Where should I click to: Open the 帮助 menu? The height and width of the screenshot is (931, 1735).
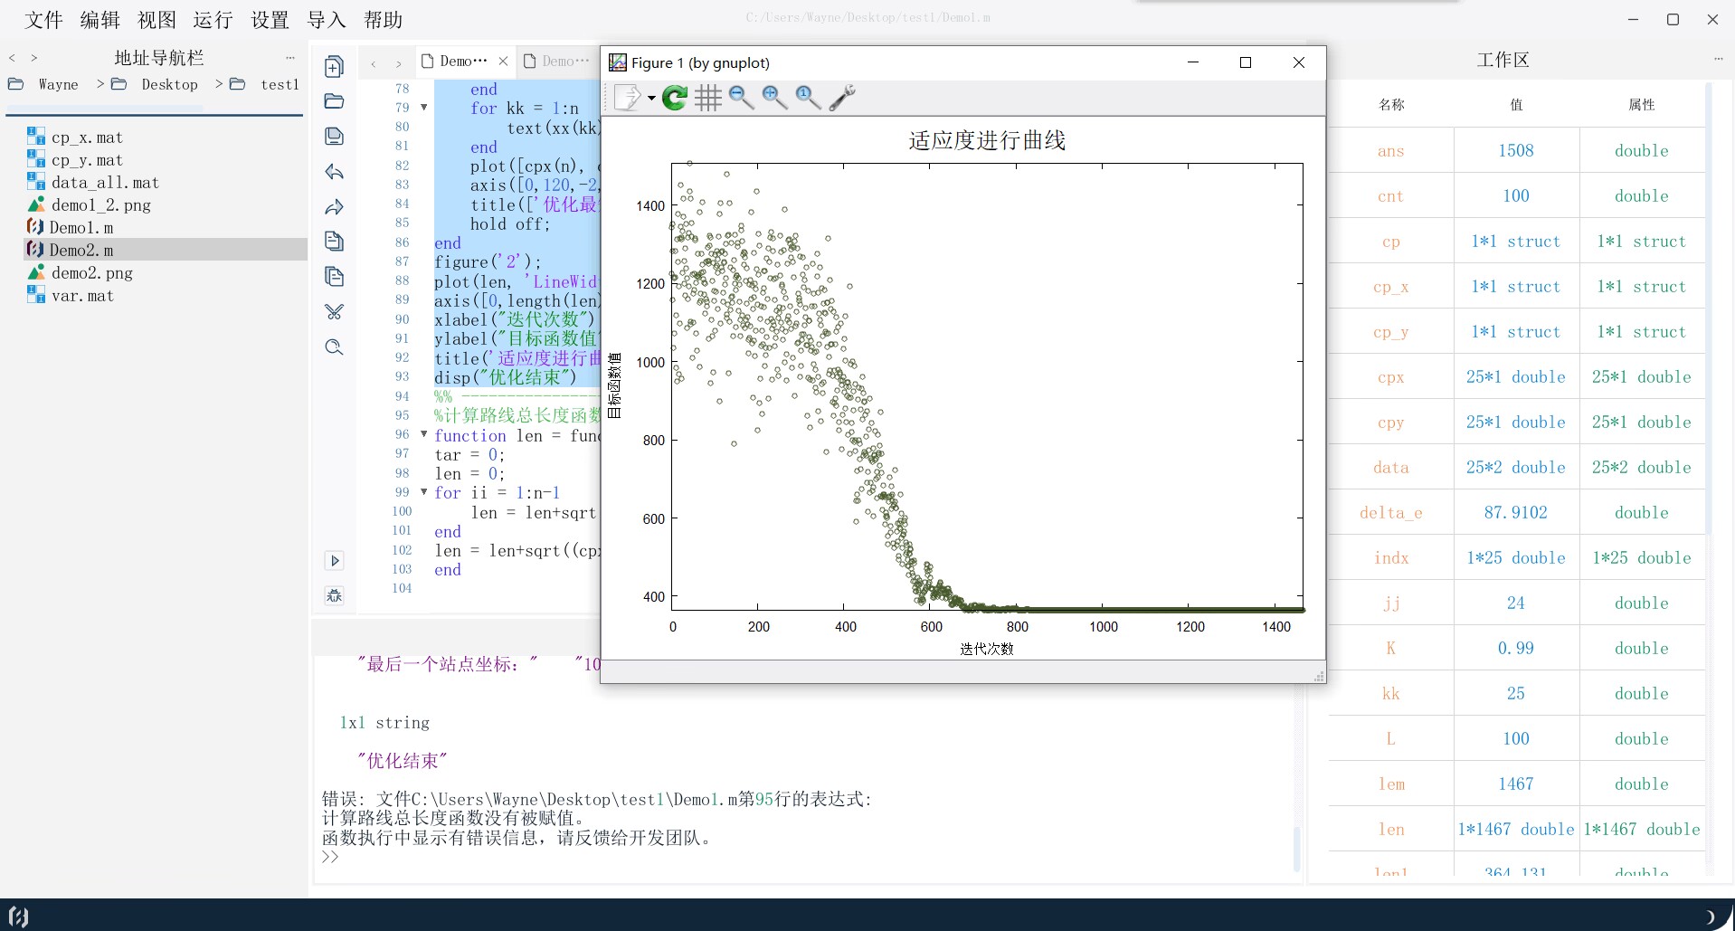[383, 20]
